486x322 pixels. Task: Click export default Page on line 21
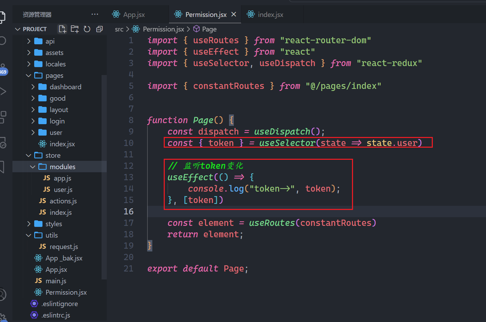pyautogui.click(x=198, y=268)
